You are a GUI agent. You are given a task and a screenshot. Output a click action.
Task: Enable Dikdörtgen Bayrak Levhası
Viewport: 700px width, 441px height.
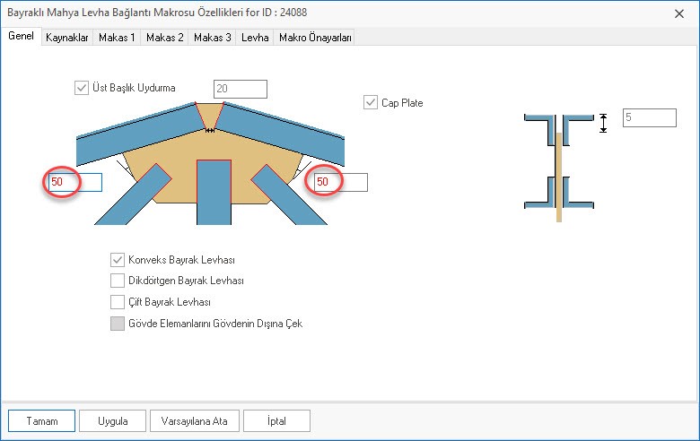click(x=118, y=281)
